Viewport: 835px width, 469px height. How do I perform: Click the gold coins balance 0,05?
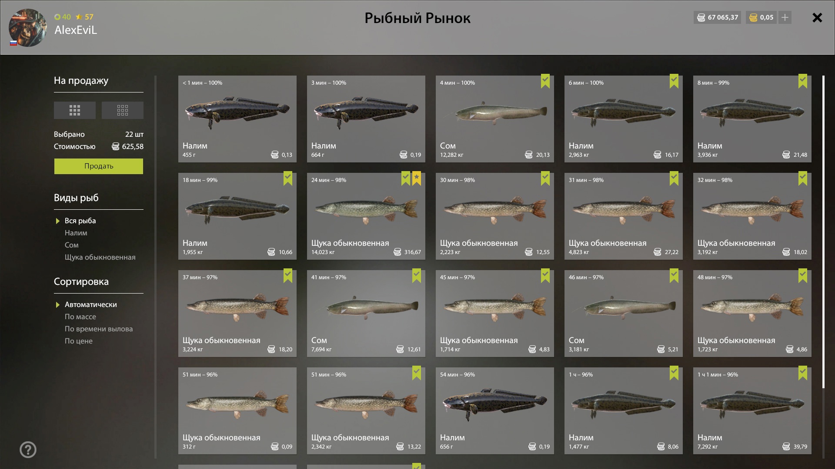[x=762, y=17]
